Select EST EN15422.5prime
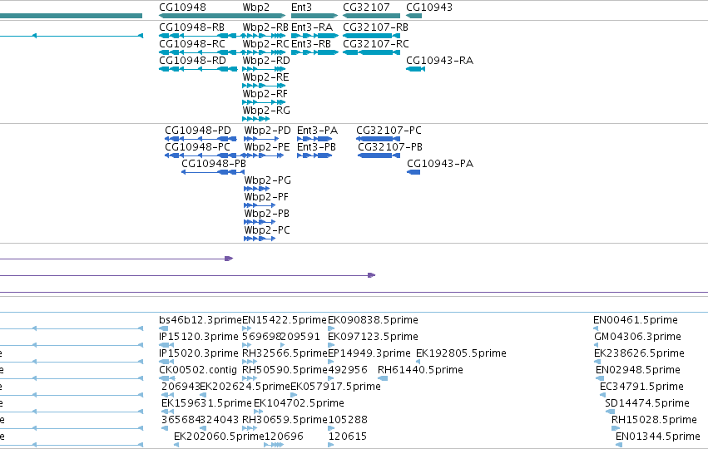 (x=285, y=320)
